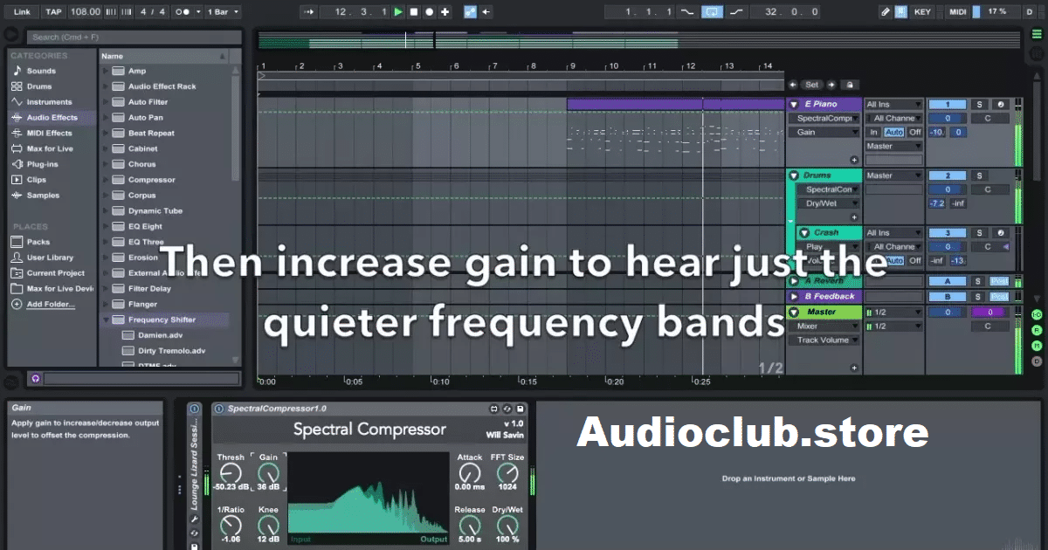This screenshot has width=1048, height=550.
Task: Enable KEY map mode
Action: tap(923, 11)
